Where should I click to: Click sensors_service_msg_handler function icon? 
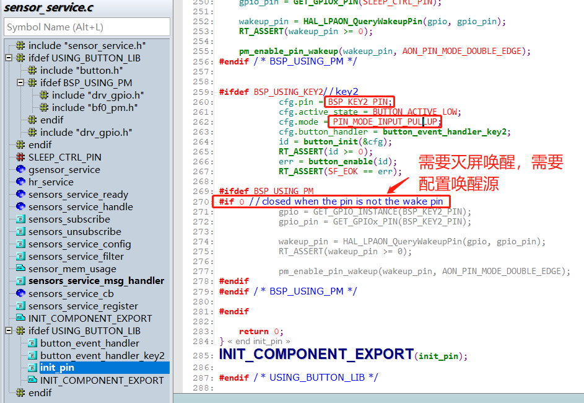pos(21,281)
